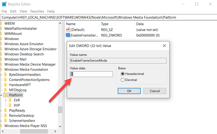Screen dimensions: 217x134
Task: Close the Edit DWORD dialog with X
Action: click(164, 46)
